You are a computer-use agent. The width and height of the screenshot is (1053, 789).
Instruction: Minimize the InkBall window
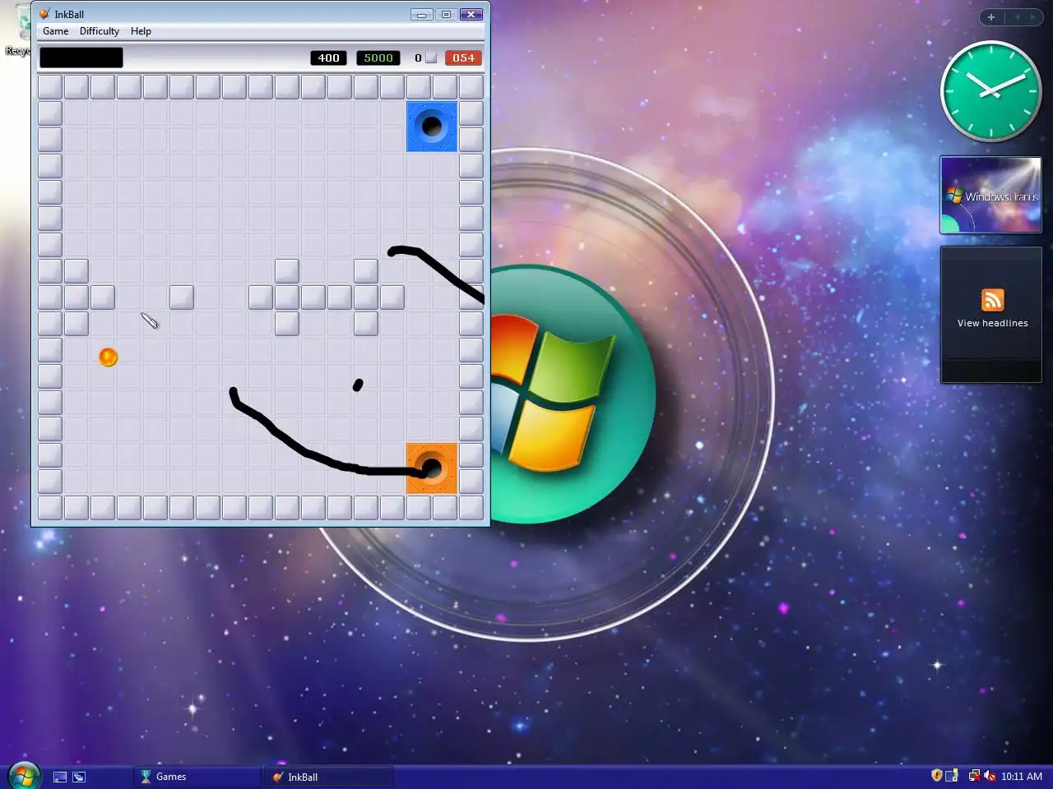(421, 15)
